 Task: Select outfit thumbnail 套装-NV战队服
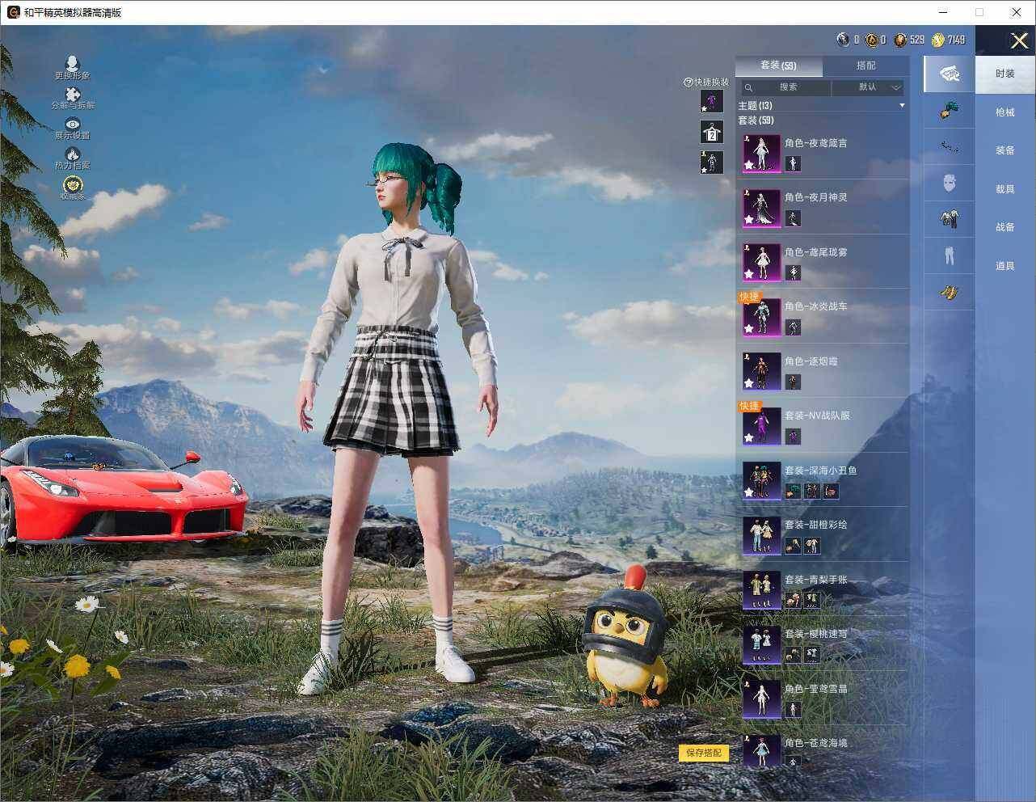click(761, 426)
